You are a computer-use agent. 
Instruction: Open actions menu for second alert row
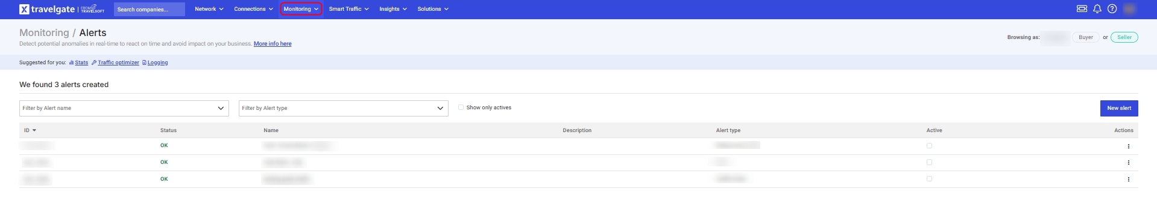click(1128, 163)
